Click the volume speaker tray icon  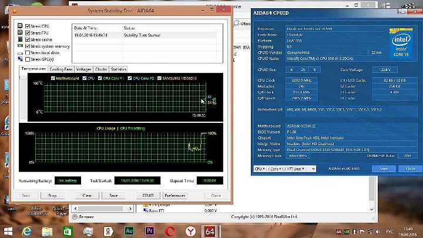click(x=378, y=232)
